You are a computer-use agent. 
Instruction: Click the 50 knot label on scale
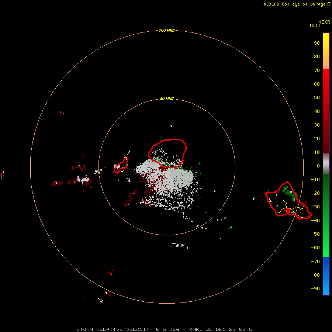317,98
